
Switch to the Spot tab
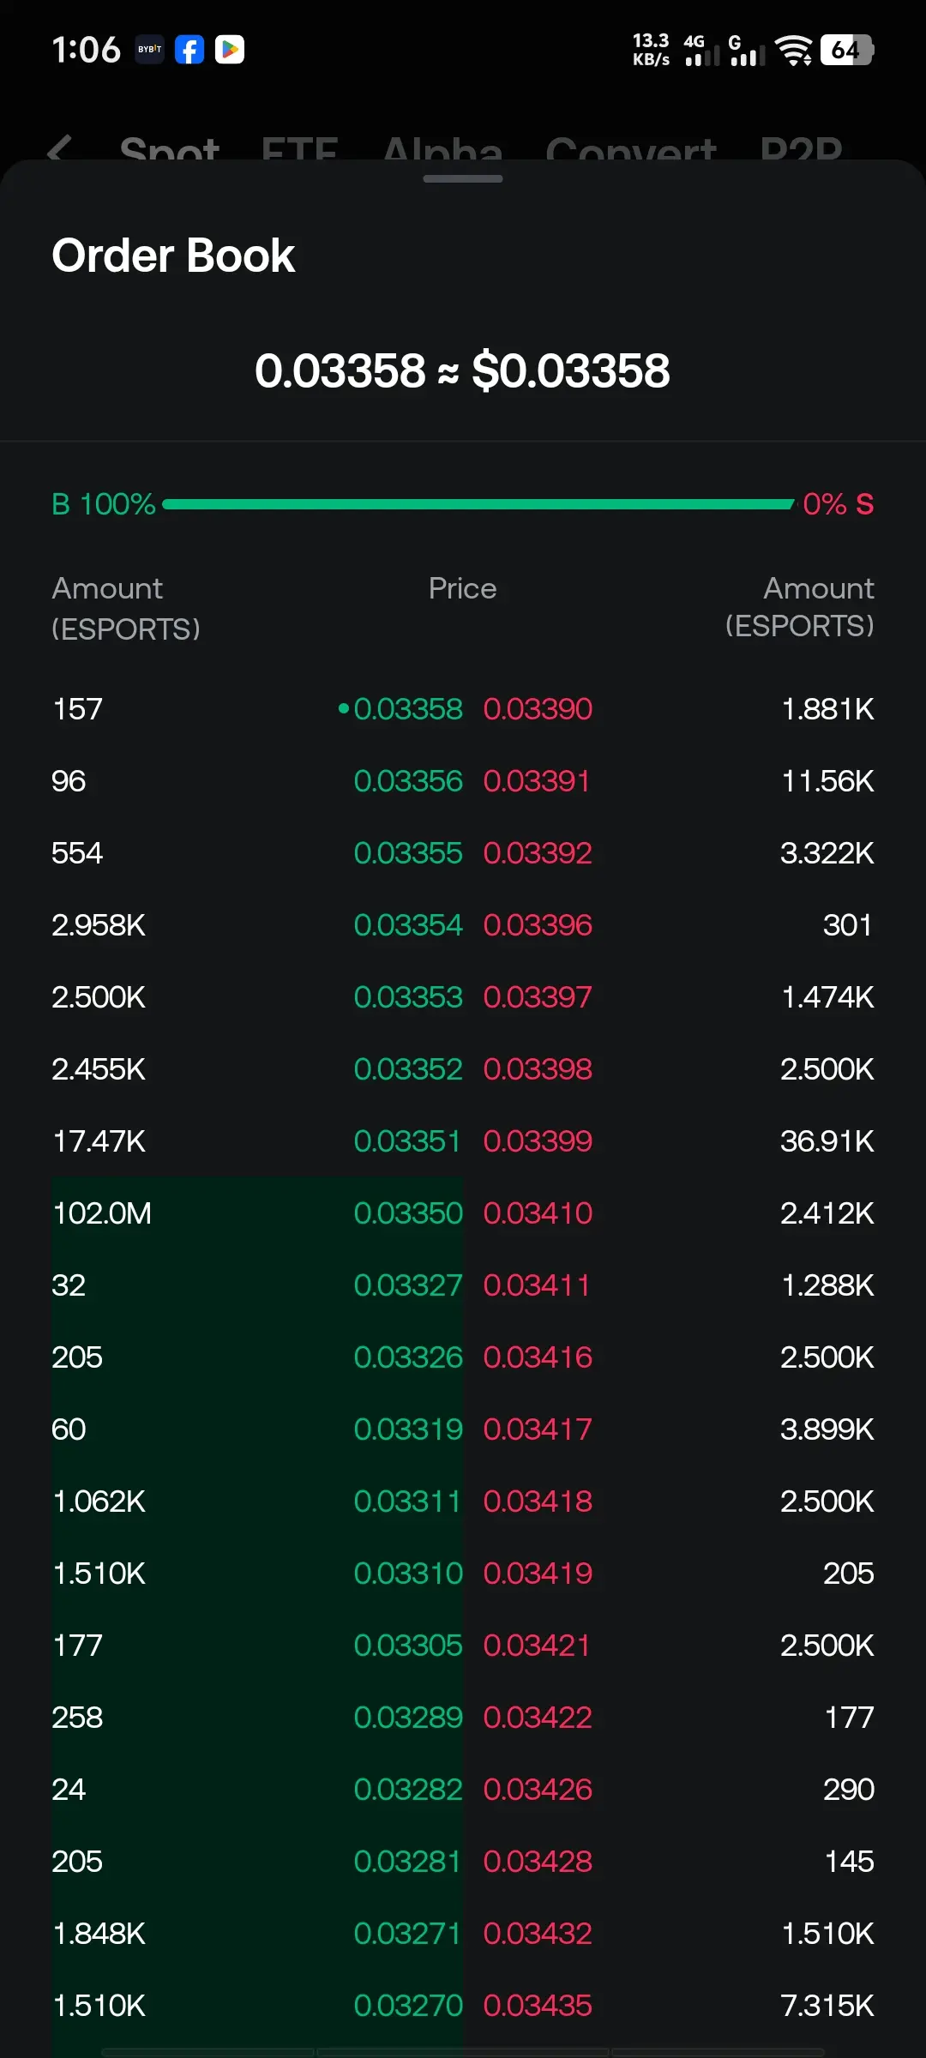(x=170, y=149)
